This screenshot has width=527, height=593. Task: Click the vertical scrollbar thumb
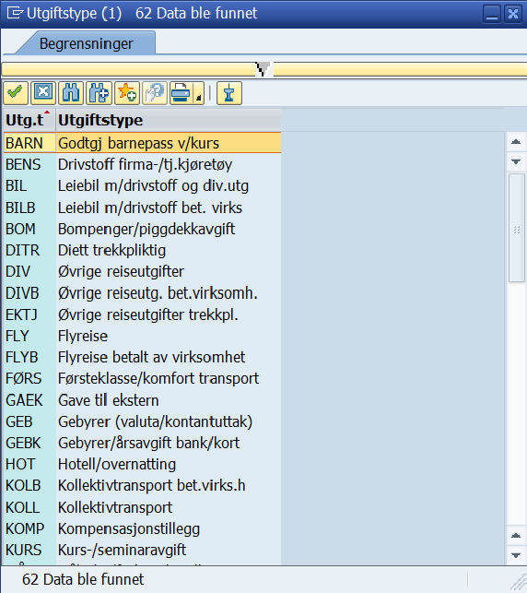(x=517, y=228)
